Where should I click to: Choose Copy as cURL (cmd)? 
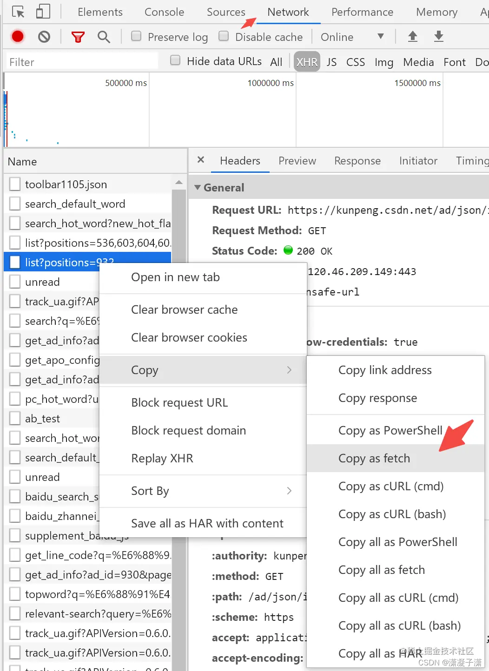[x=396, y=486]
